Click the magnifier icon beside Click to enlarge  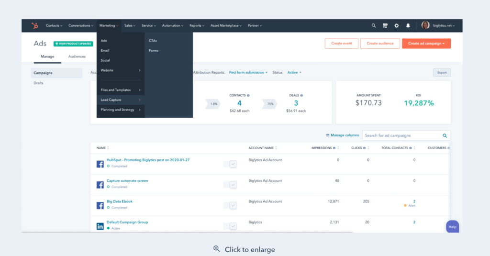coord(217,249)
